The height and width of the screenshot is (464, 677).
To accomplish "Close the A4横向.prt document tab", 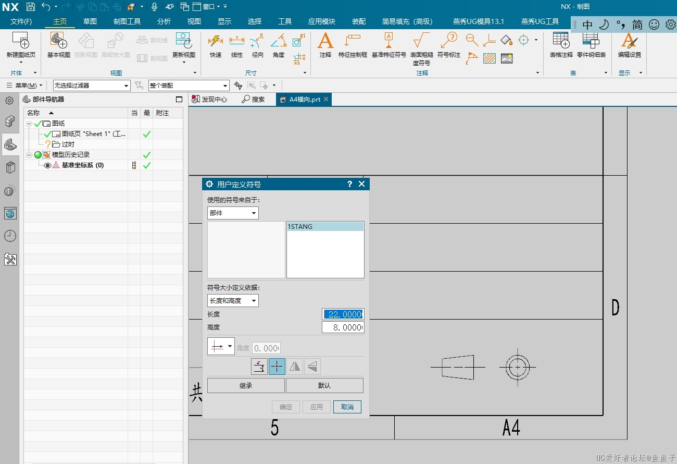I will click(326, 99).
